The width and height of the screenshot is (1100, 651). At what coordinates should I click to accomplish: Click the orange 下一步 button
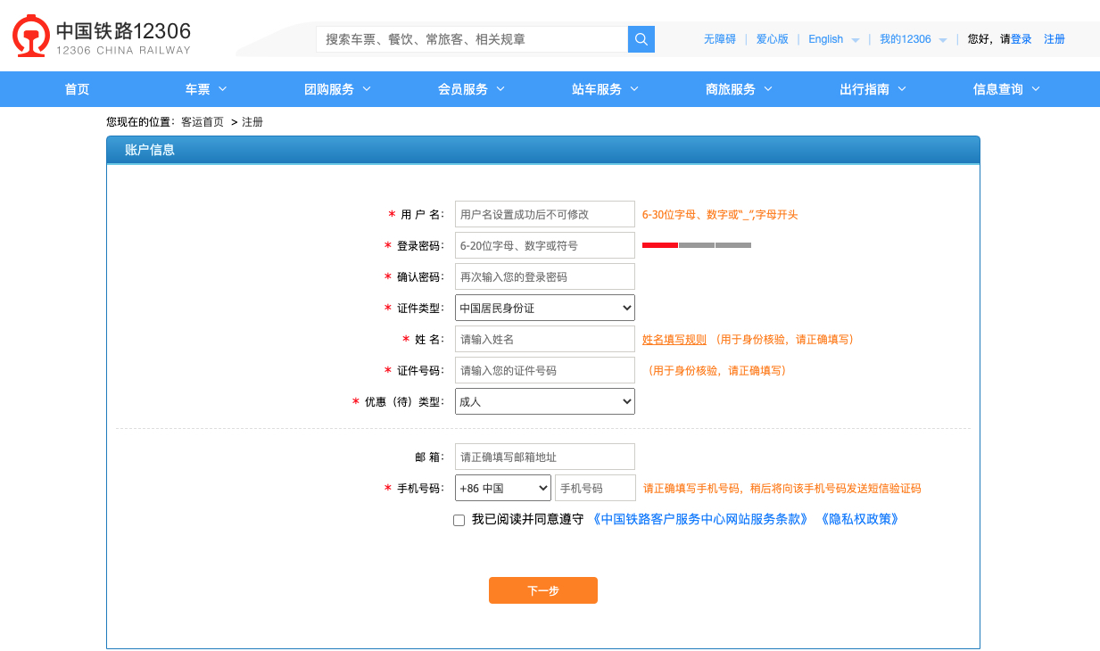(542, 590)
